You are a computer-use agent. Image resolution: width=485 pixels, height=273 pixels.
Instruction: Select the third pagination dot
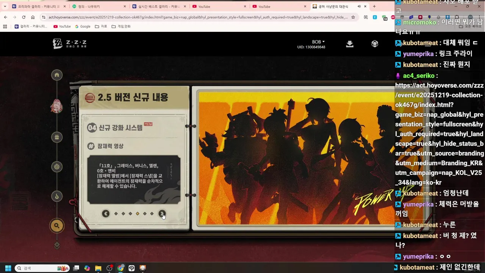pos(130,214)
